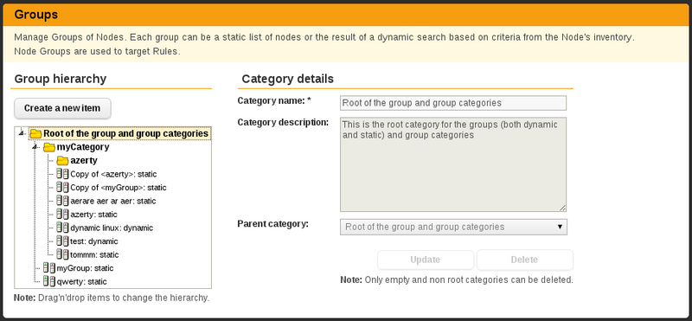Screen dimensions: 692x321
Task: Click the root category folder icon
Action: pos(36,134)
